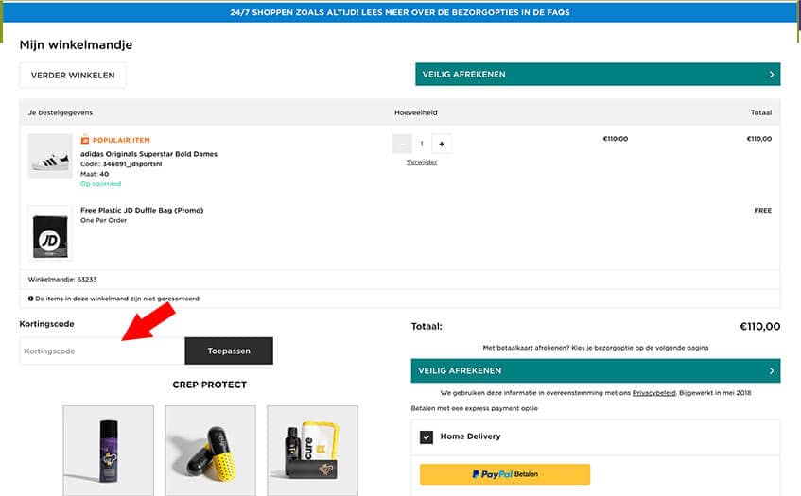This screenshot has width=801, height=496.
Task: Decrease quantity with the minus button
Action: coord(402,144)
